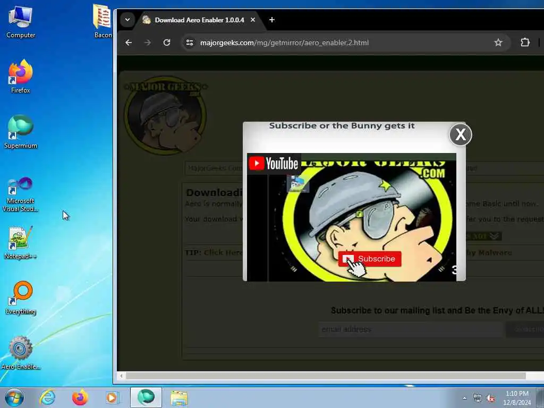Click the Major Geeks site logo
This screenshot has height=408, width=544.
coord(165,115)
